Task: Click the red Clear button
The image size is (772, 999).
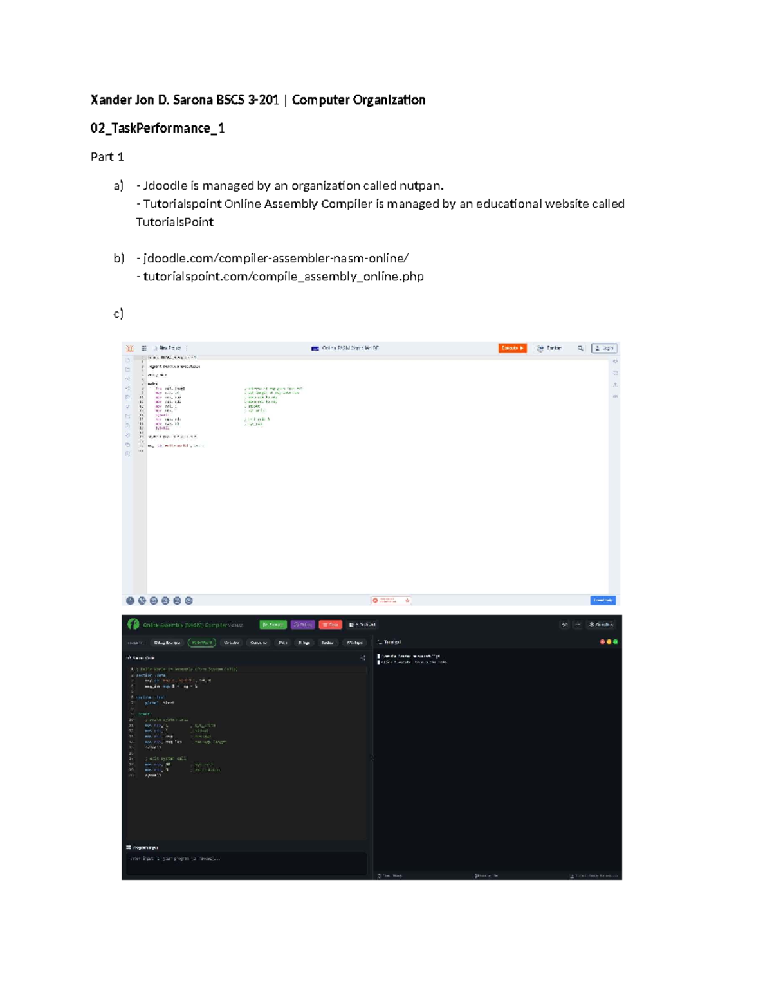Action: pos(331,625)
